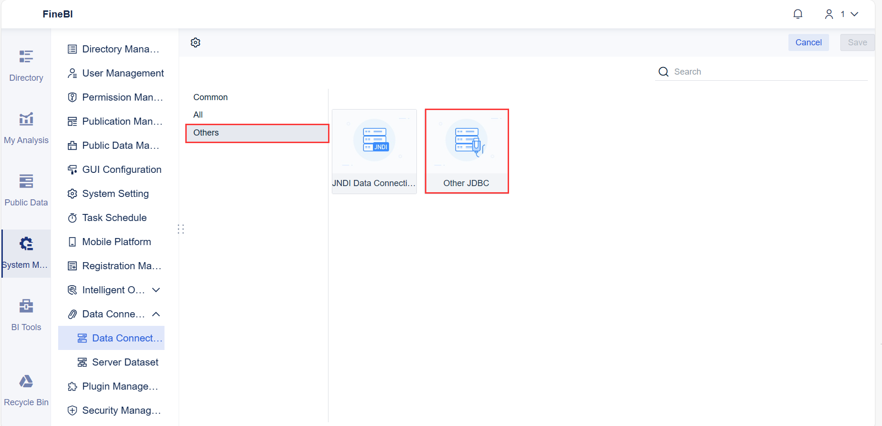Open the Recycle Bin
Image resolution: width=882 pixels, height=426 pixels.
point(26,387)
